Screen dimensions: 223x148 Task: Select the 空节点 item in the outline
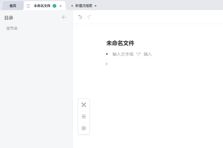coord(12,28)
